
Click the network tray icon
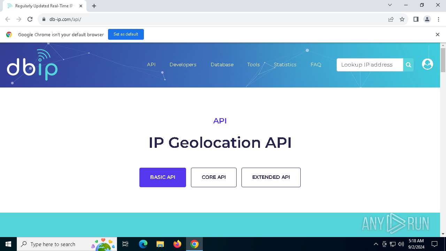pos(393,244)
